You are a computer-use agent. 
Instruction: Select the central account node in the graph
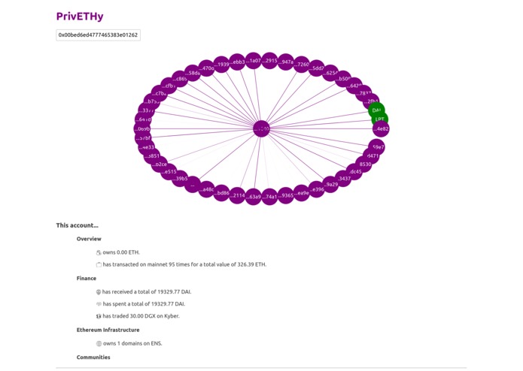pos(262,128)
